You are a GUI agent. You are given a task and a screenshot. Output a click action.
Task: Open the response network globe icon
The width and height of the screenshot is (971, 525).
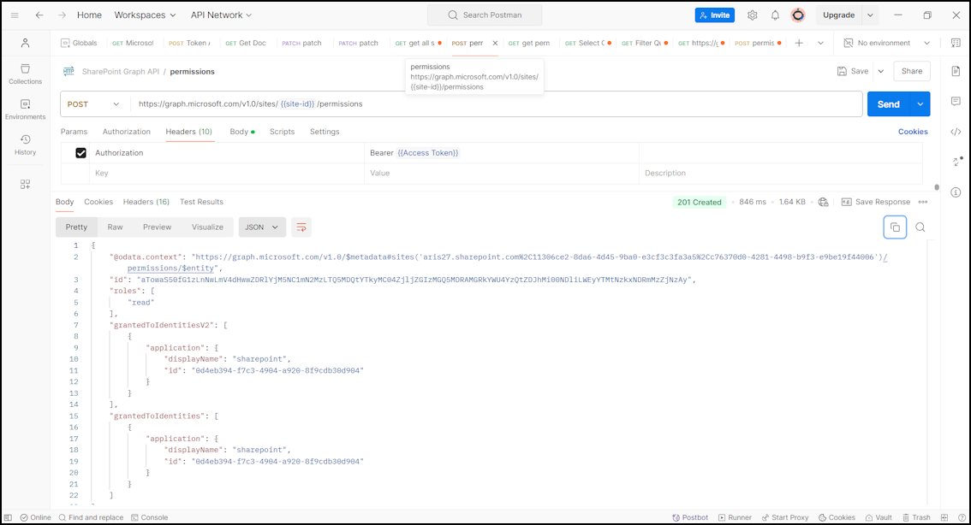click(823, 202)
